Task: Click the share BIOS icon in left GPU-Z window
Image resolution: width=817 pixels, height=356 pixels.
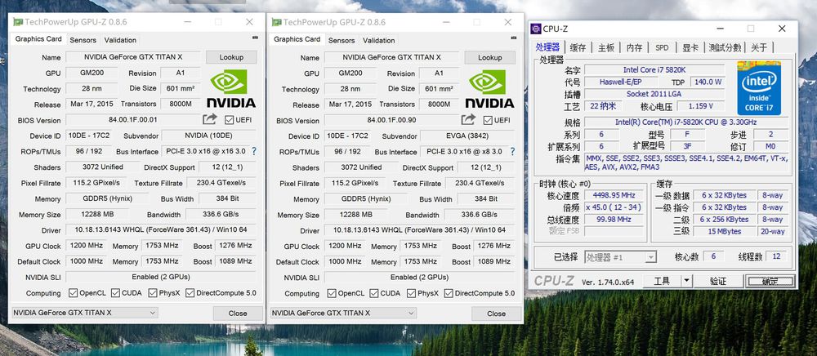Action: [x=209, y=119]
